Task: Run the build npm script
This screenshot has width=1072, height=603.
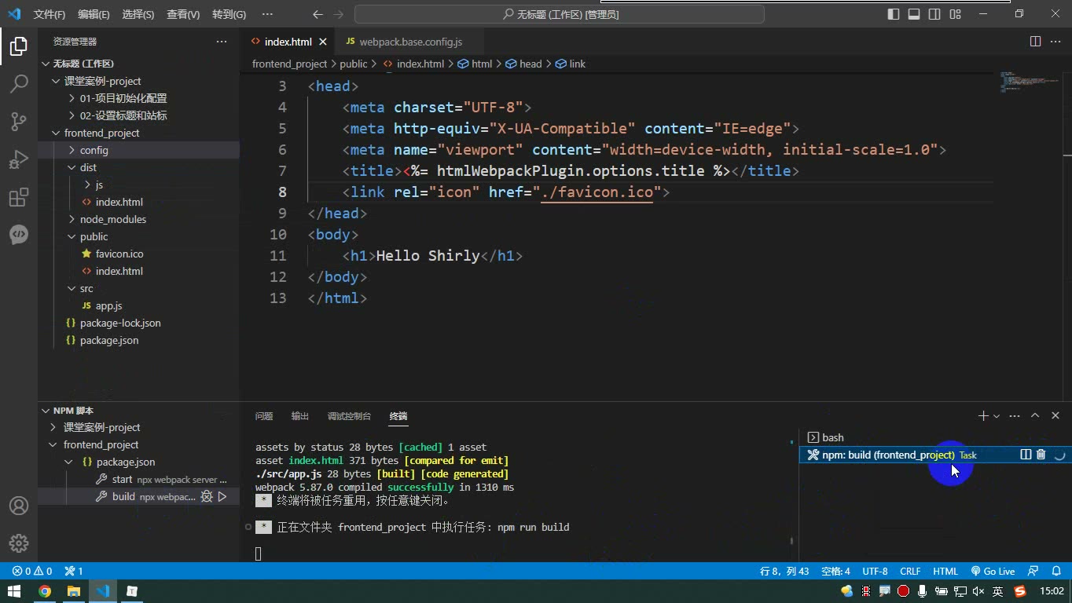Action: [x=222, y=496]
